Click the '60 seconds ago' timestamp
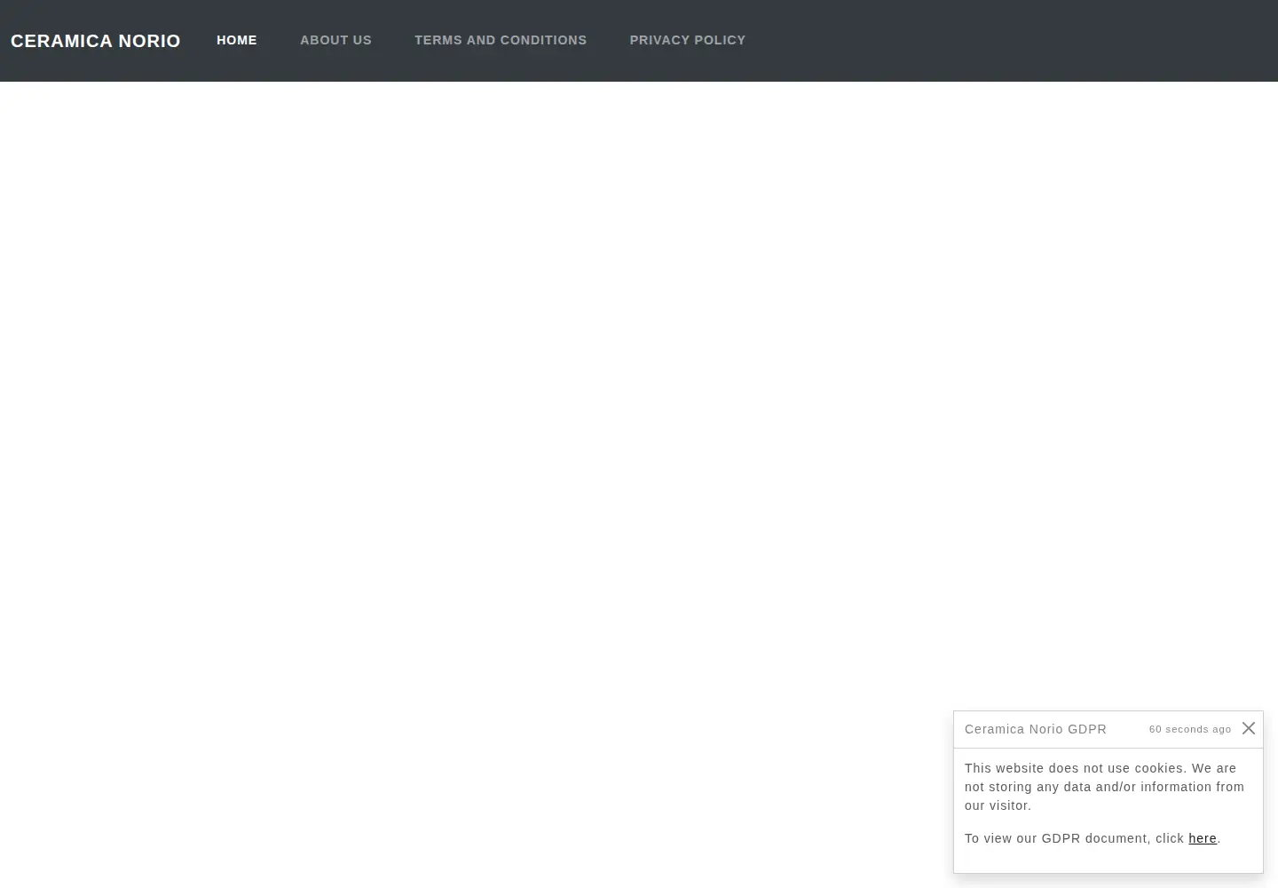 pos(1190,729)
